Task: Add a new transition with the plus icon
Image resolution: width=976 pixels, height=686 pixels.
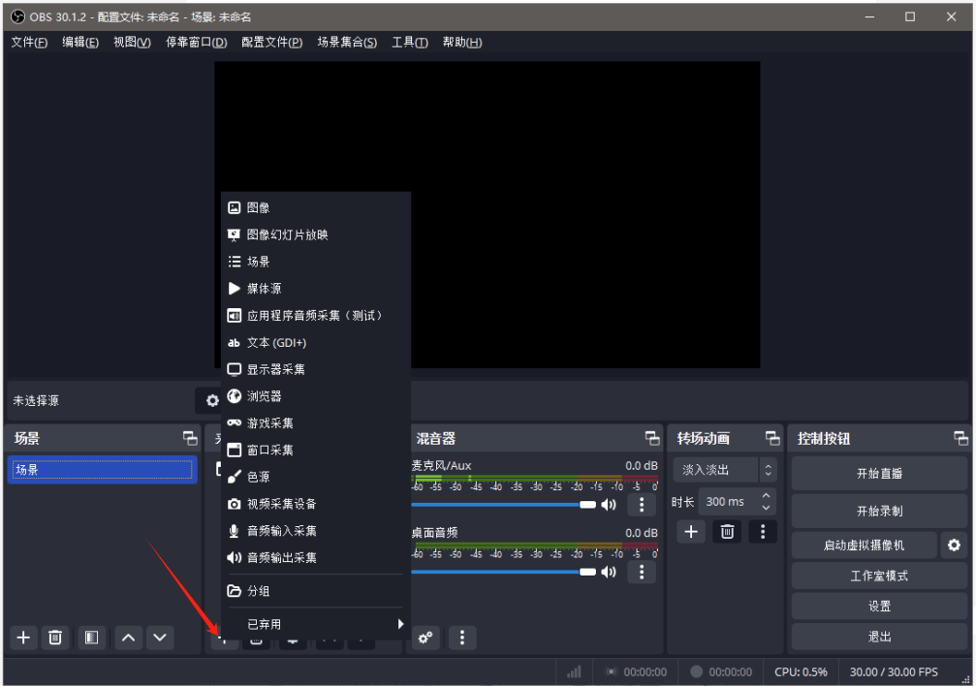Action: (x=690, y=531)
